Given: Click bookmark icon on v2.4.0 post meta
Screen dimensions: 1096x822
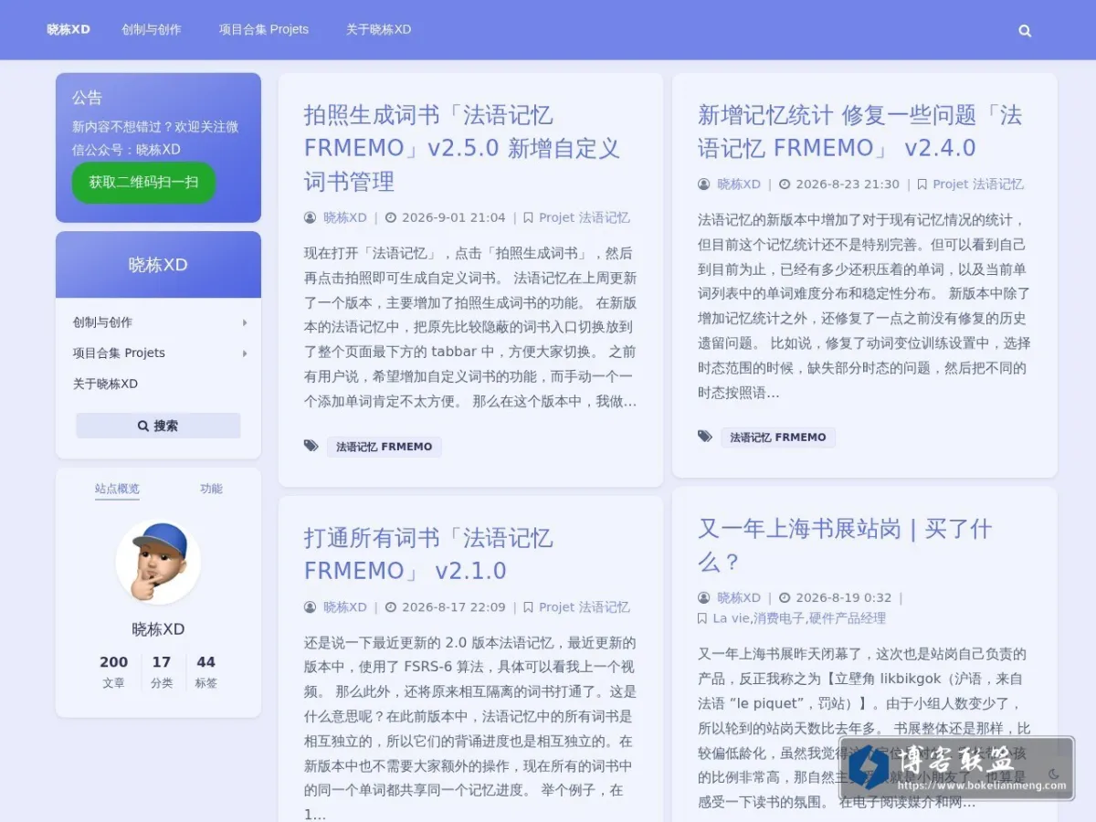Looking at the screenshot, I should click(922, 184).
